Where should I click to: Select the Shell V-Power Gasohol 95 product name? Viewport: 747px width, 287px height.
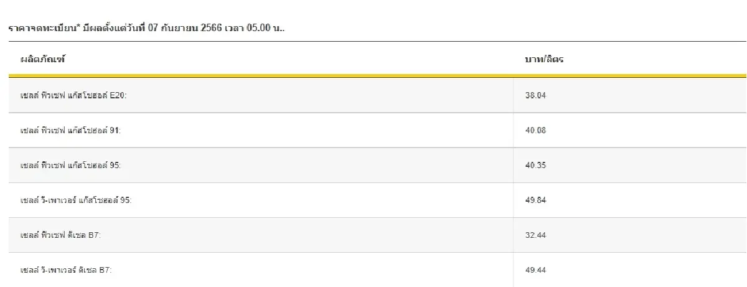click(x=76, y=200)
